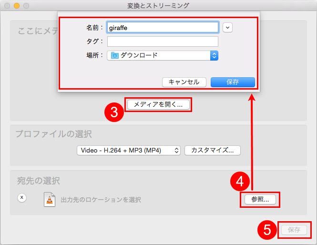
Task: Click the タグ tags input field
Action: click(163, 41)
